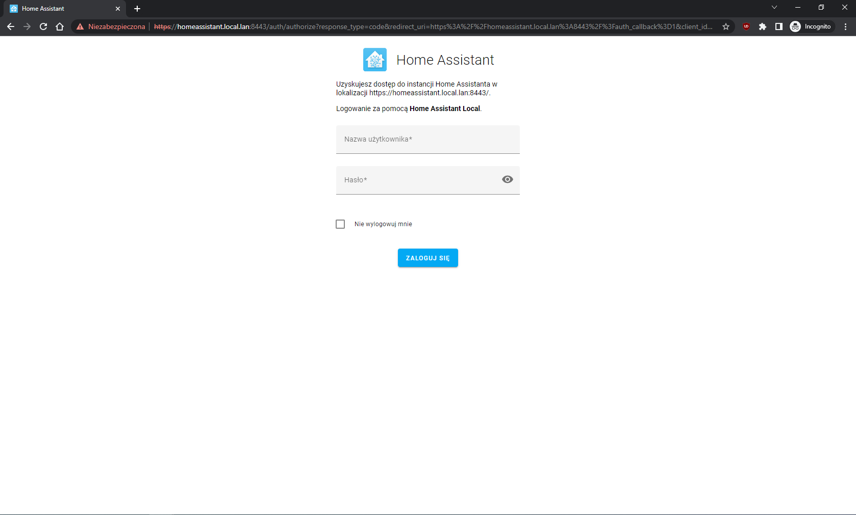Minimize the browser window

tap(798, 7)
